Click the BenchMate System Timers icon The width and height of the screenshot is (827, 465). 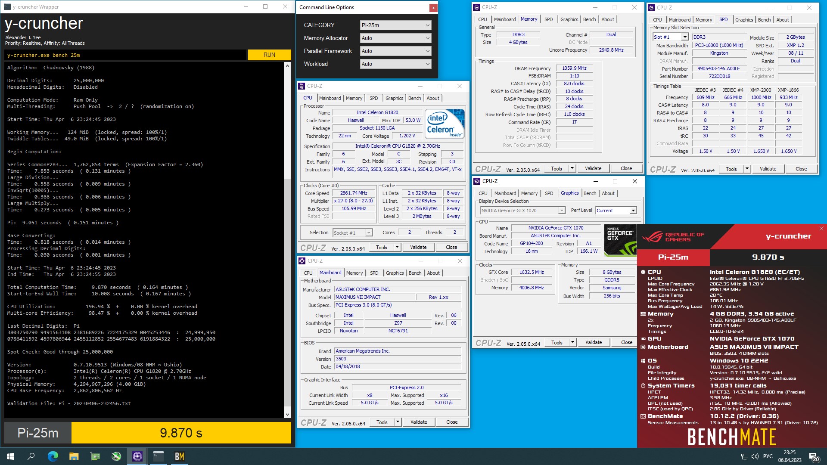[x=643, y=386]
